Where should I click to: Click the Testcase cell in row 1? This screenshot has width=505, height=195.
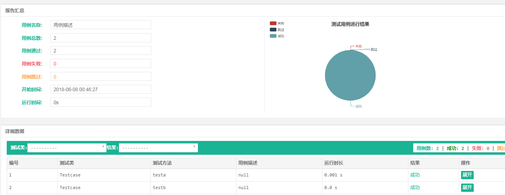coord(104,175)
